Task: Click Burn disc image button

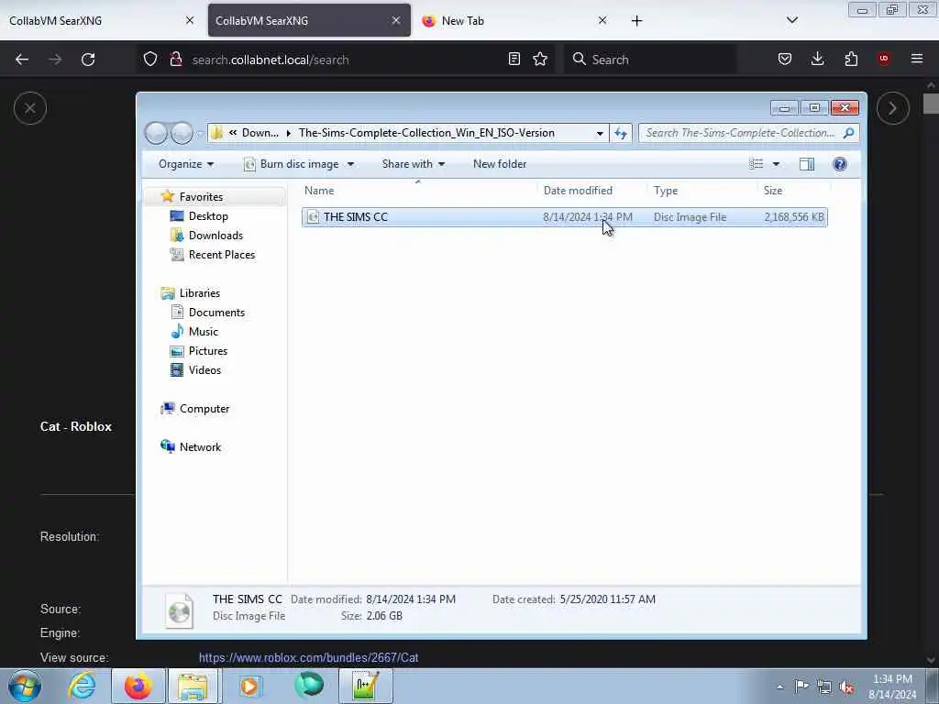Action: tap(293, 164)
